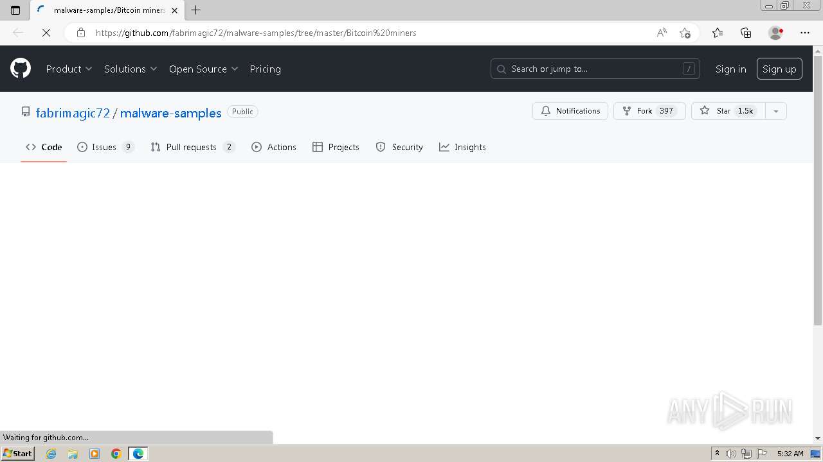The height and width of the screenshot is (462, 823).
Task: Expand the Product dropdown menu
Action: coord(69,69)
